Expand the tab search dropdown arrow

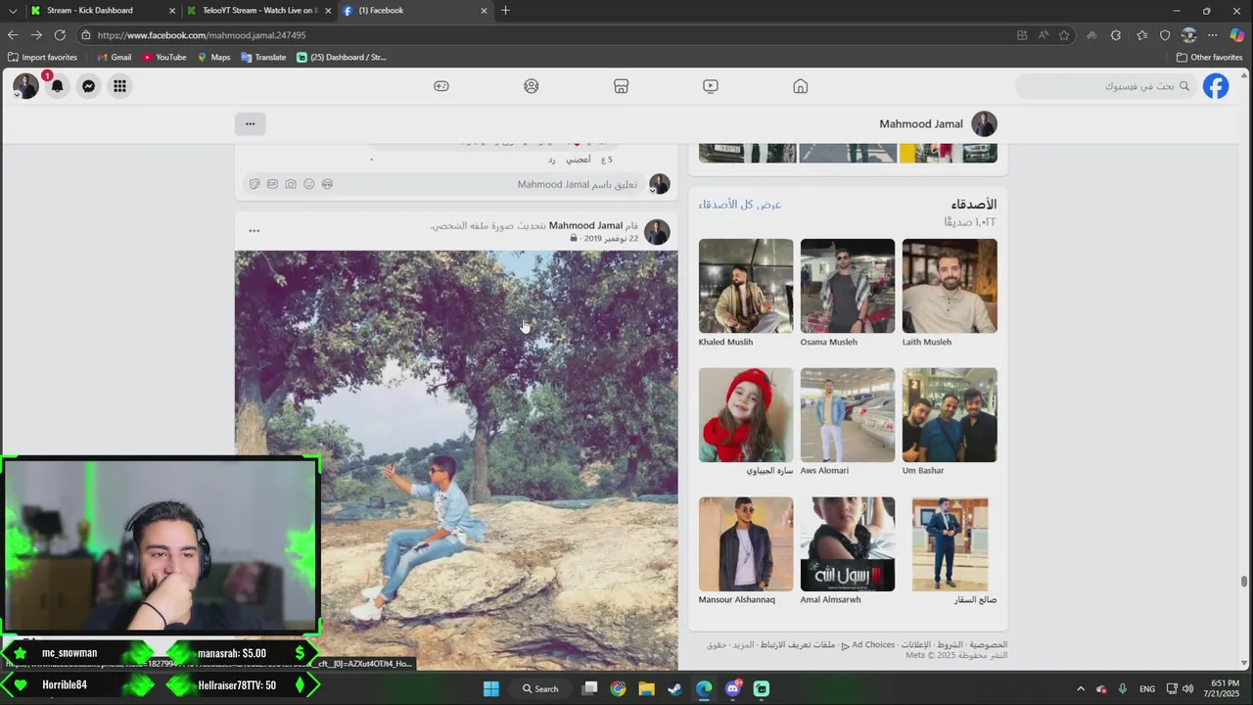[x=12, y=11]
